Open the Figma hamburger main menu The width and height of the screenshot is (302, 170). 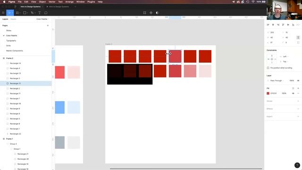coord(3,13)
